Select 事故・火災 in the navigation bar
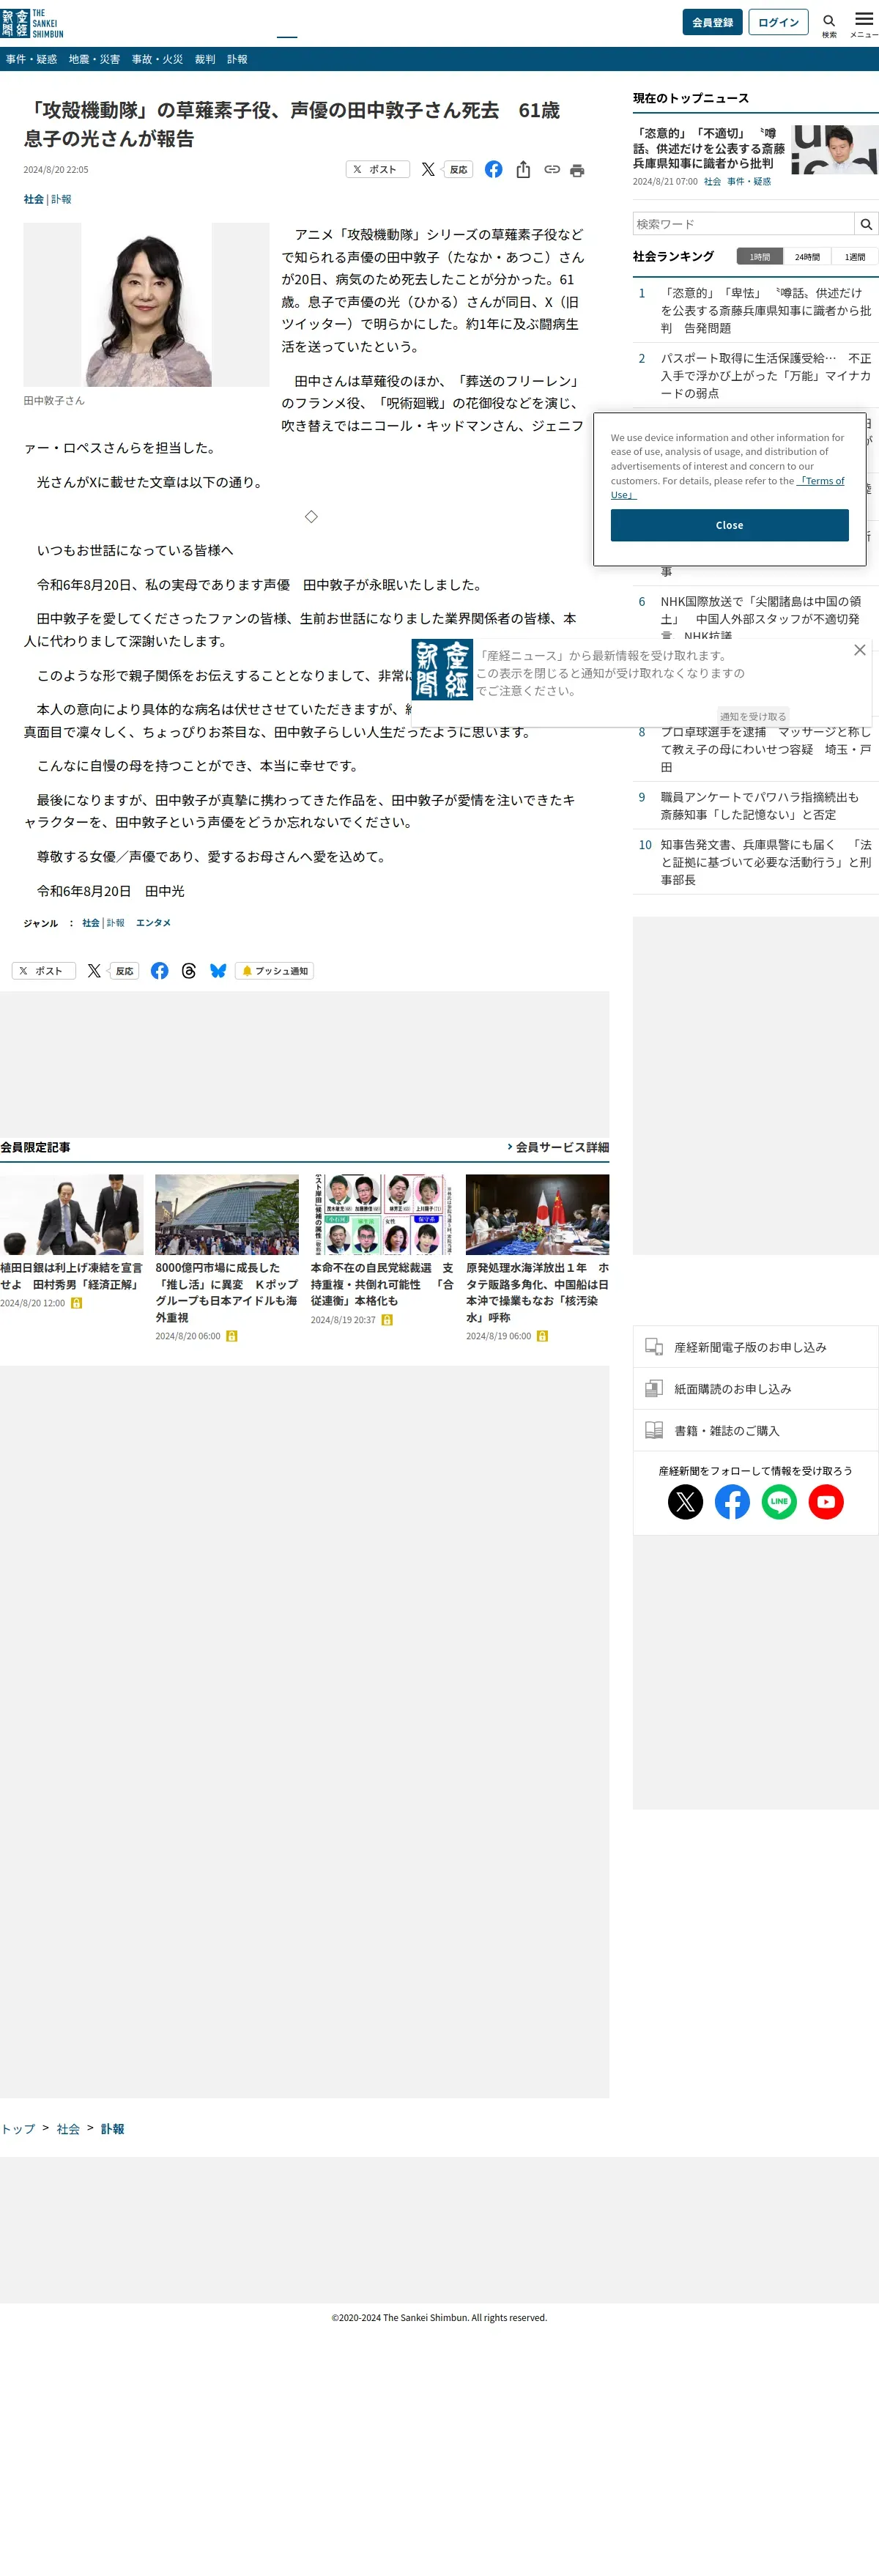 click(157, 59)
